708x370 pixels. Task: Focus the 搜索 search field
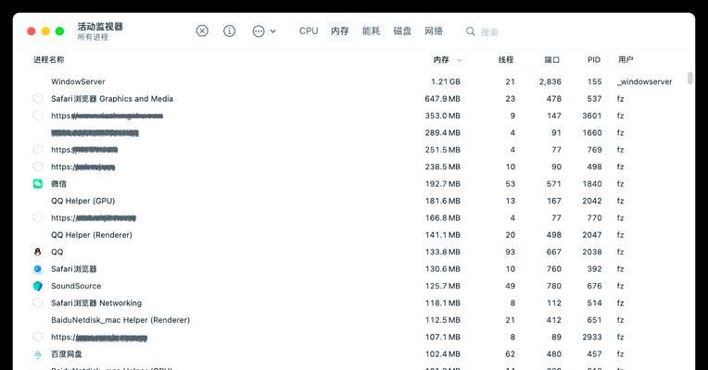[490, 32]
